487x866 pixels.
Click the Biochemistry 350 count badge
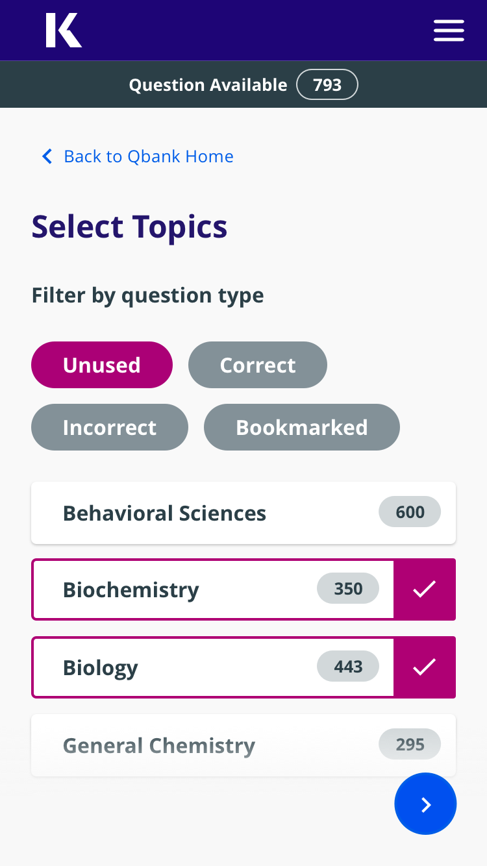348,589
